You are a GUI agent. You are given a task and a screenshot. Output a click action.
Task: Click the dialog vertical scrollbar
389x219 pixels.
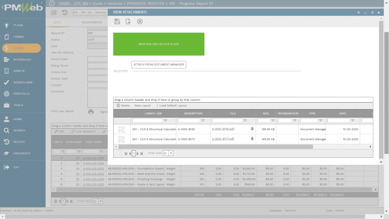pyautogui.click(x=381, y=89)
